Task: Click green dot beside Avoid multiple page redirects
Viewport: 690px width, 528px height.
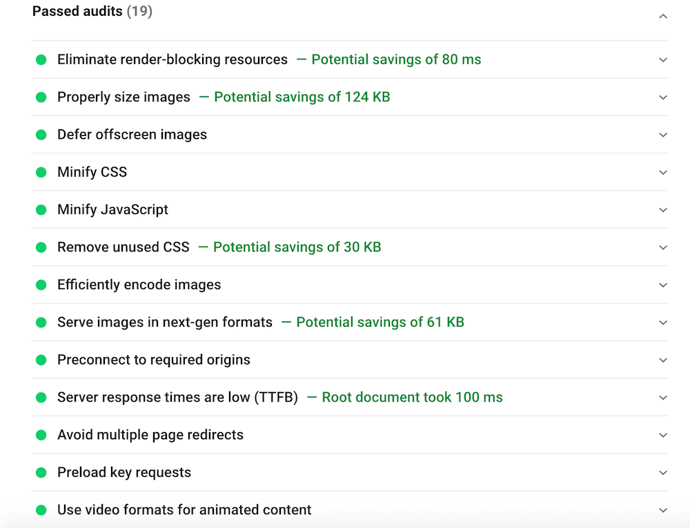Action: click(x=41, y=436)
